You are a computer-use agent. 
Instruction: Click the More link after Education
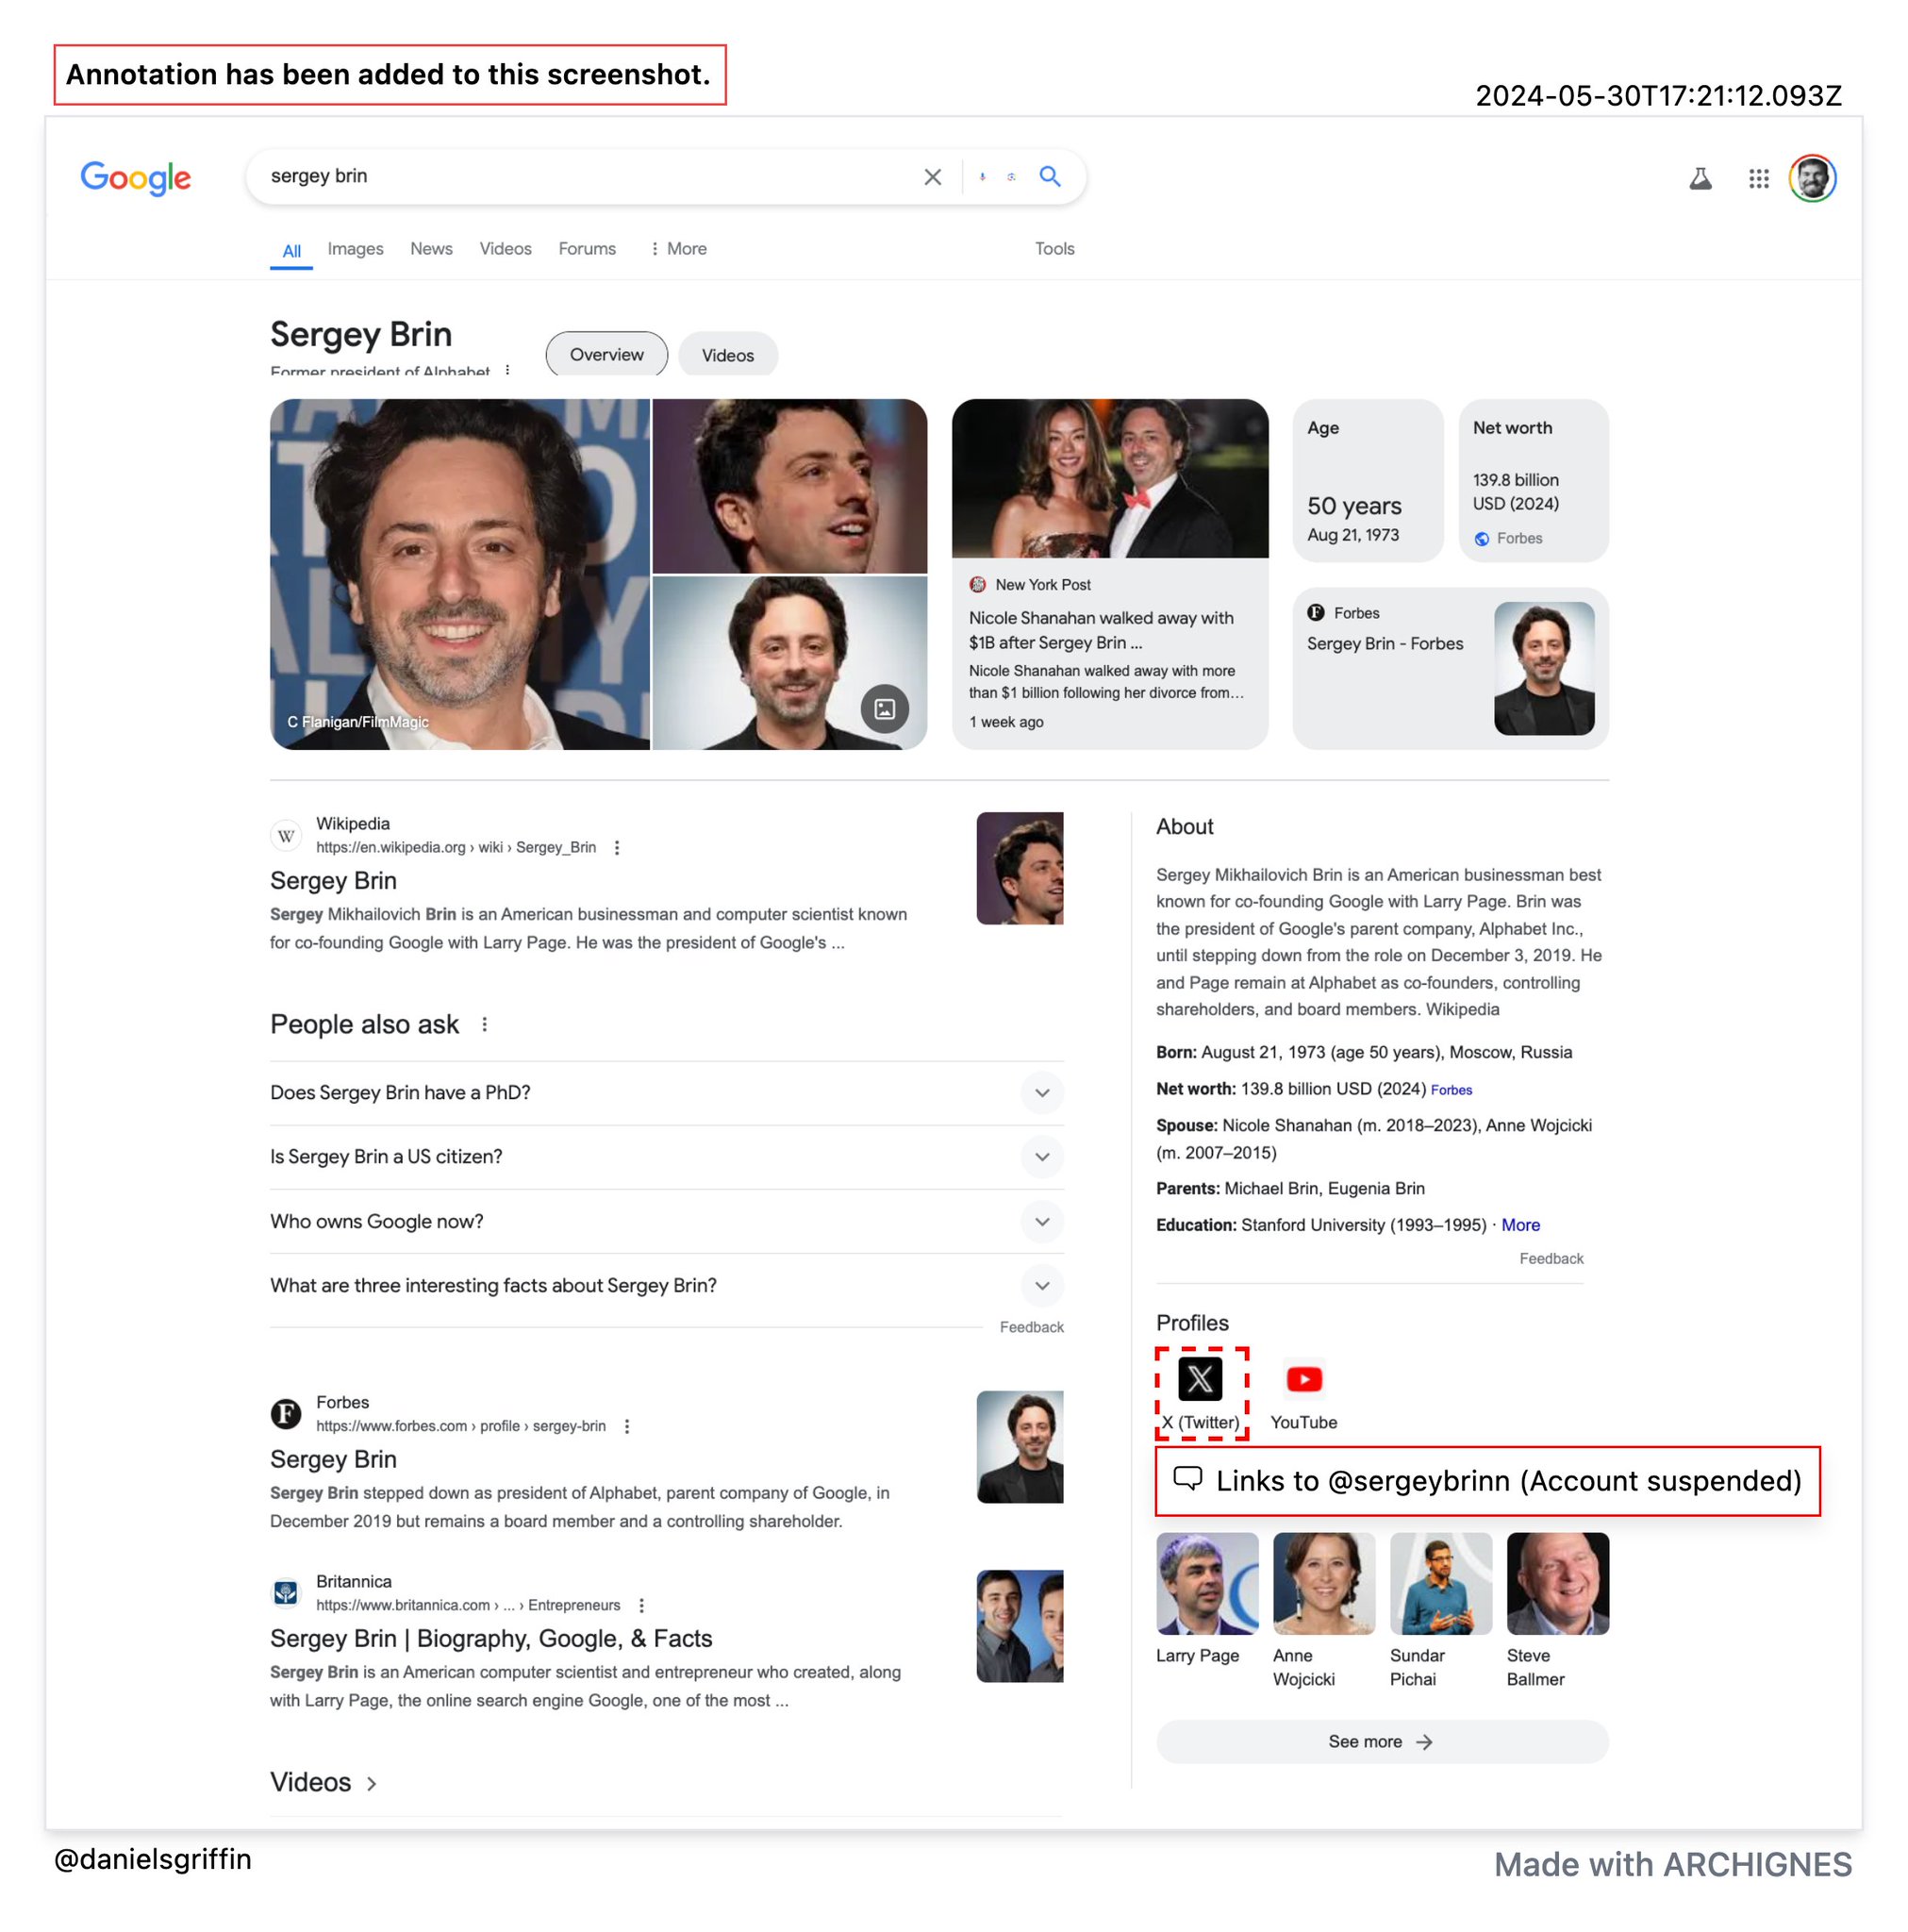pyautogui.click(x=1520, y=1225)
